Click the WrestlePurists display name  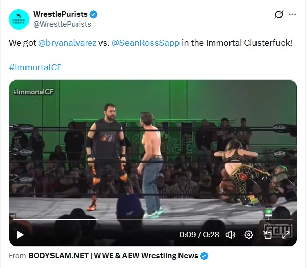(60, 14)
